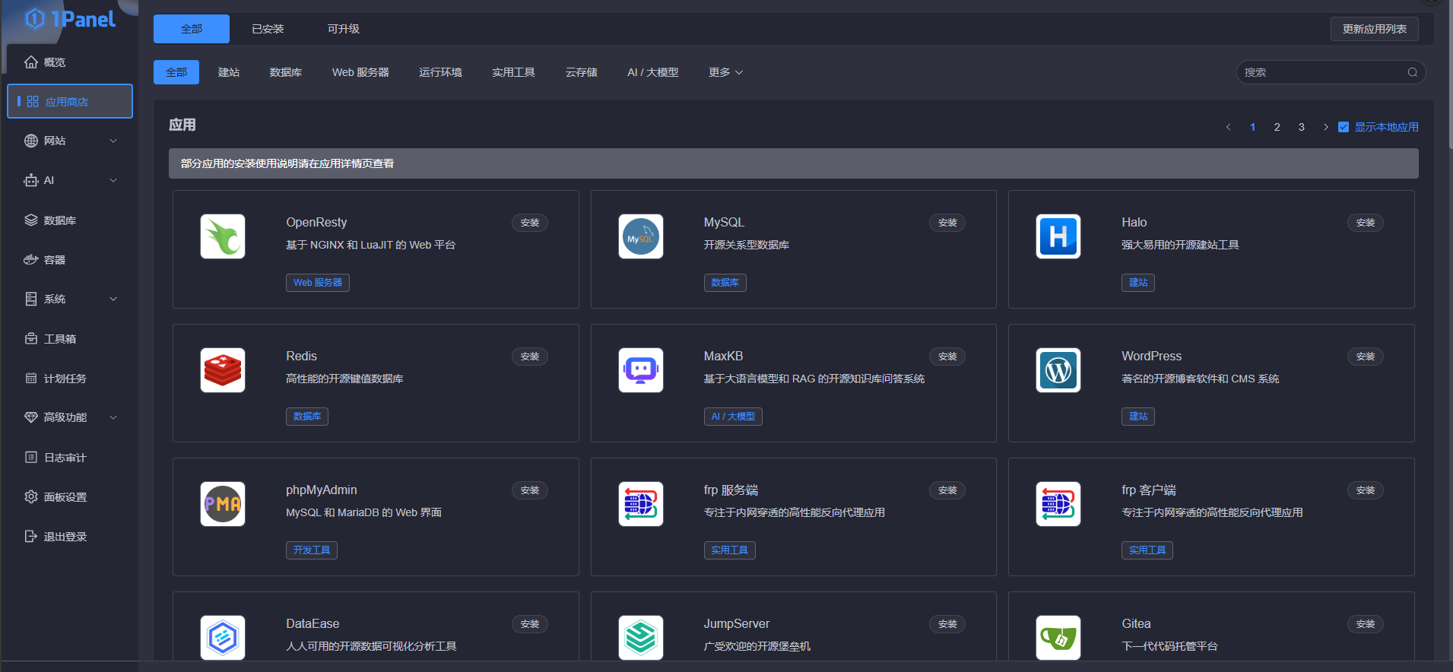
Task: Filter by 运行环境 category
Action: click(x=440, y=72)
